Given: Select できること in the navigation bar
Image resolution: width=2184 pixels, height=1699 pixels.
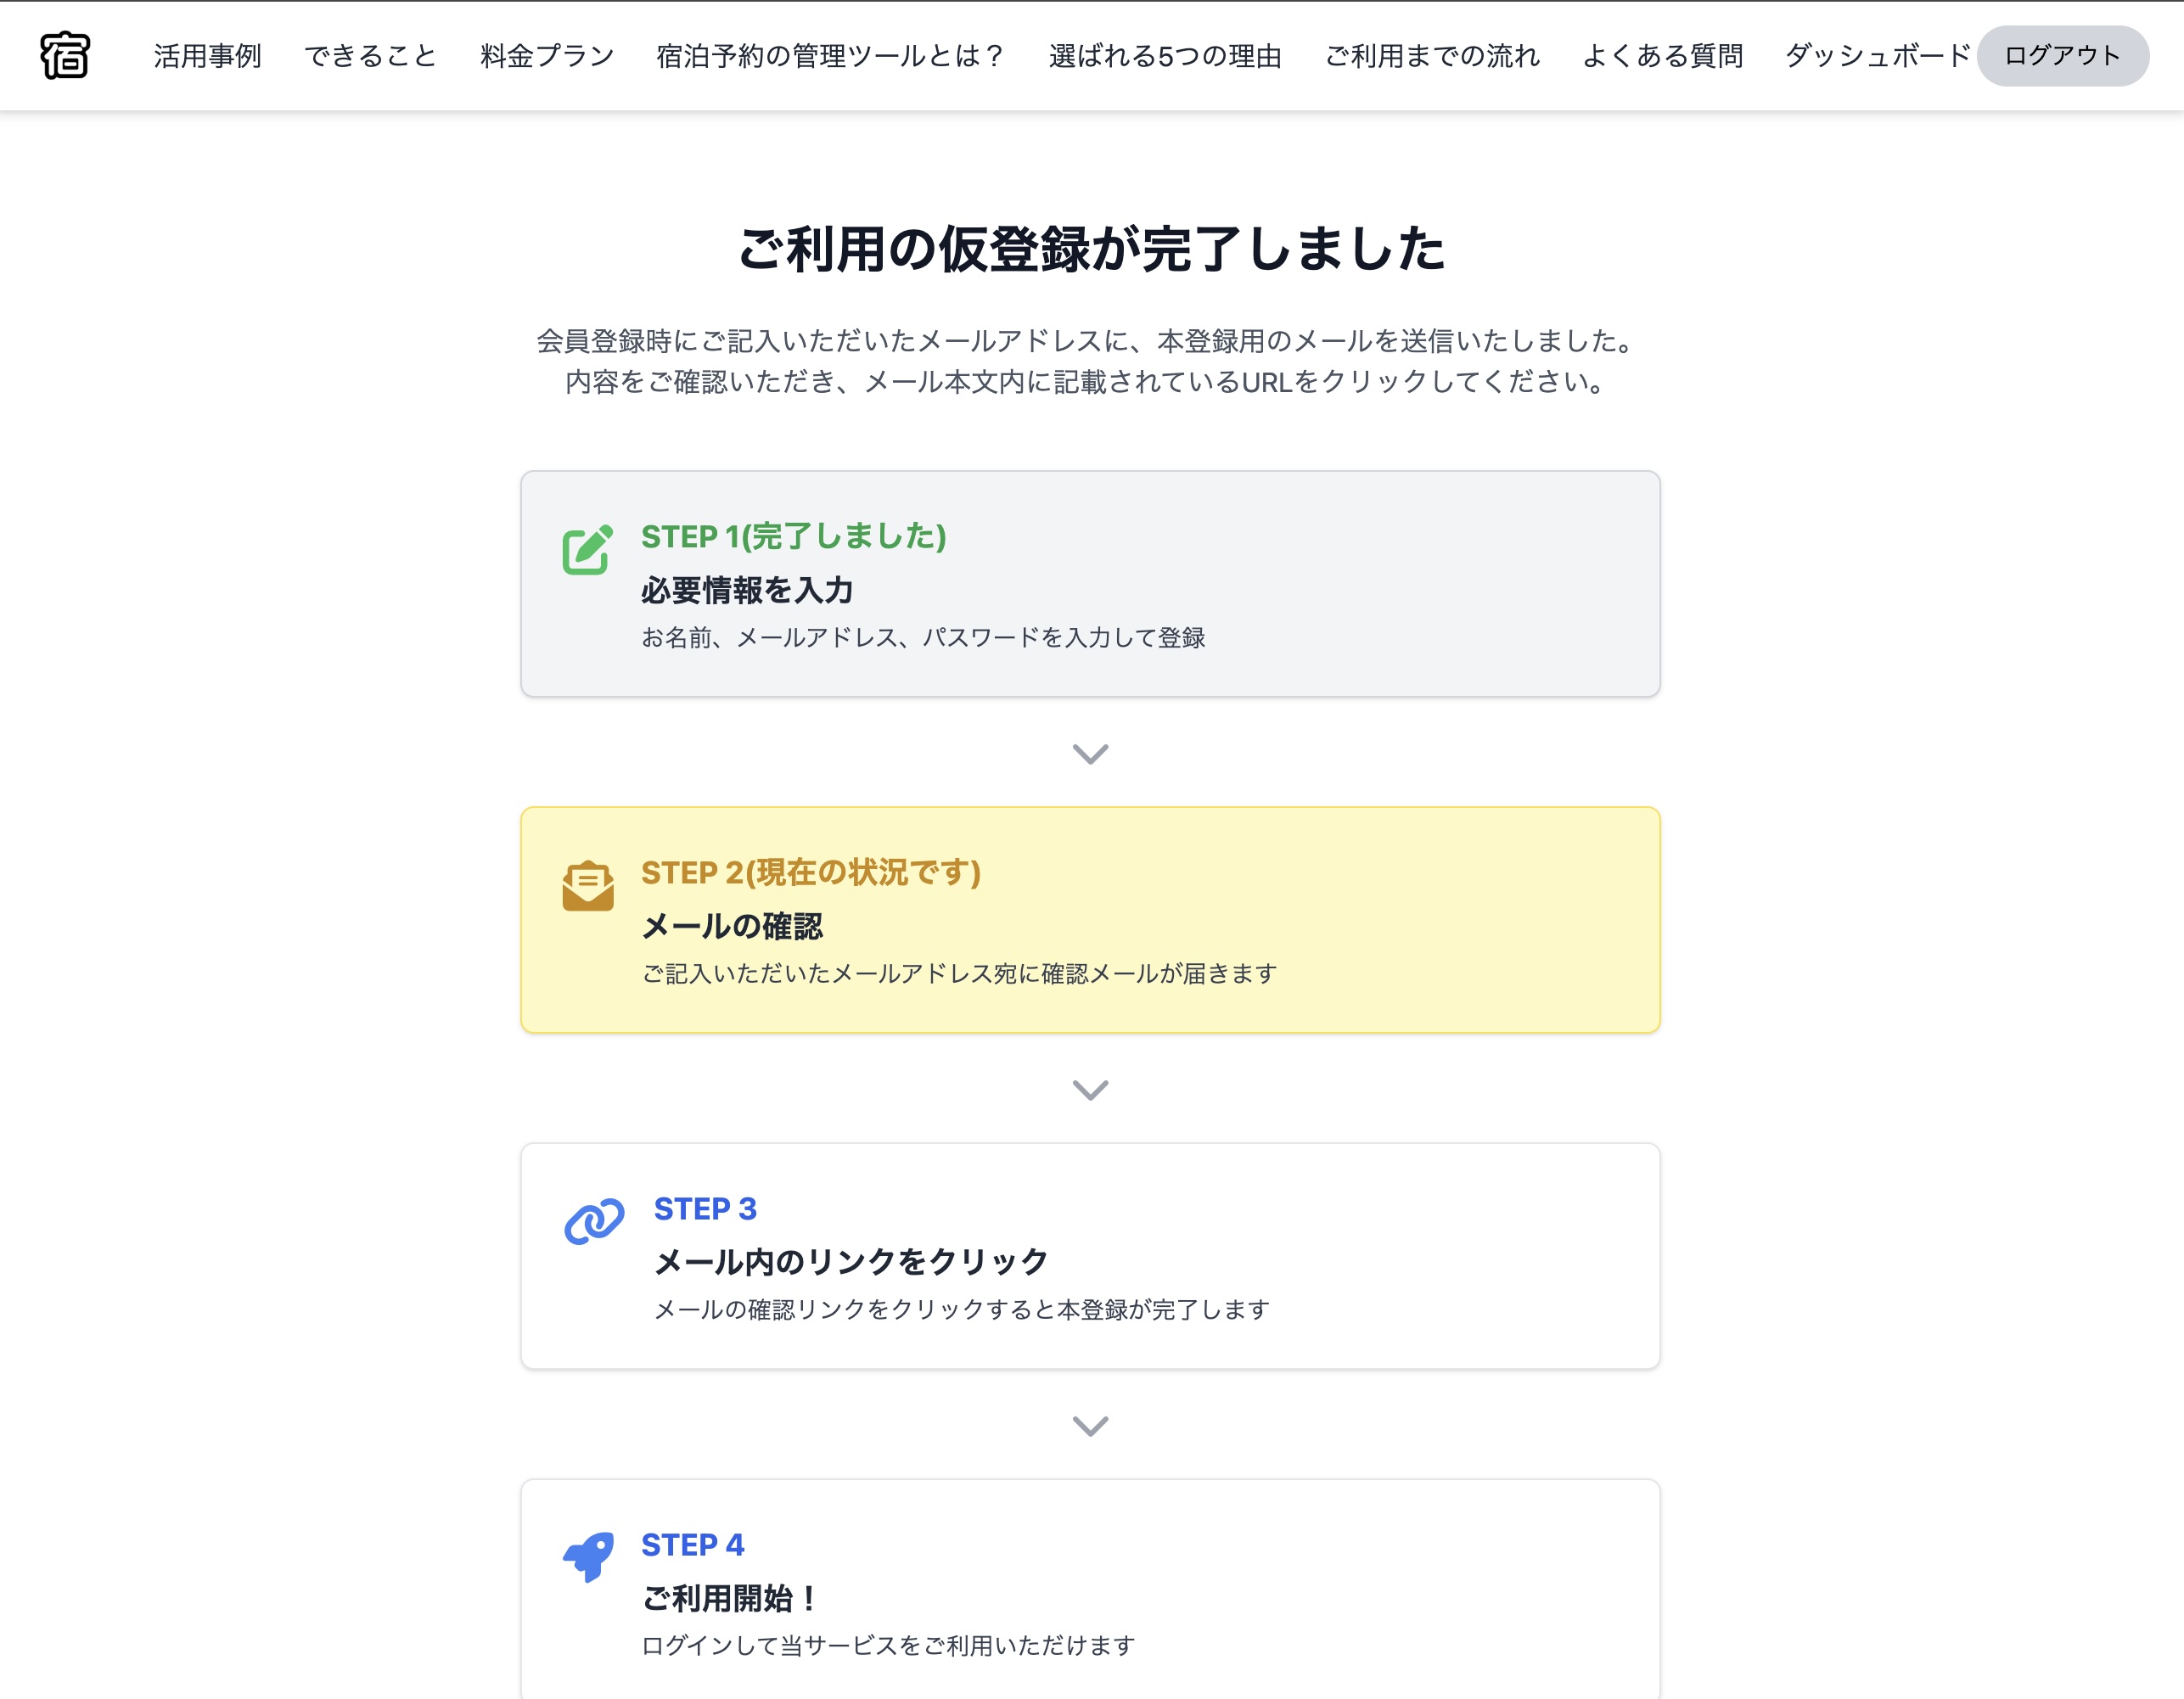Looking at the screenshot, I should [x=373, y=56].
